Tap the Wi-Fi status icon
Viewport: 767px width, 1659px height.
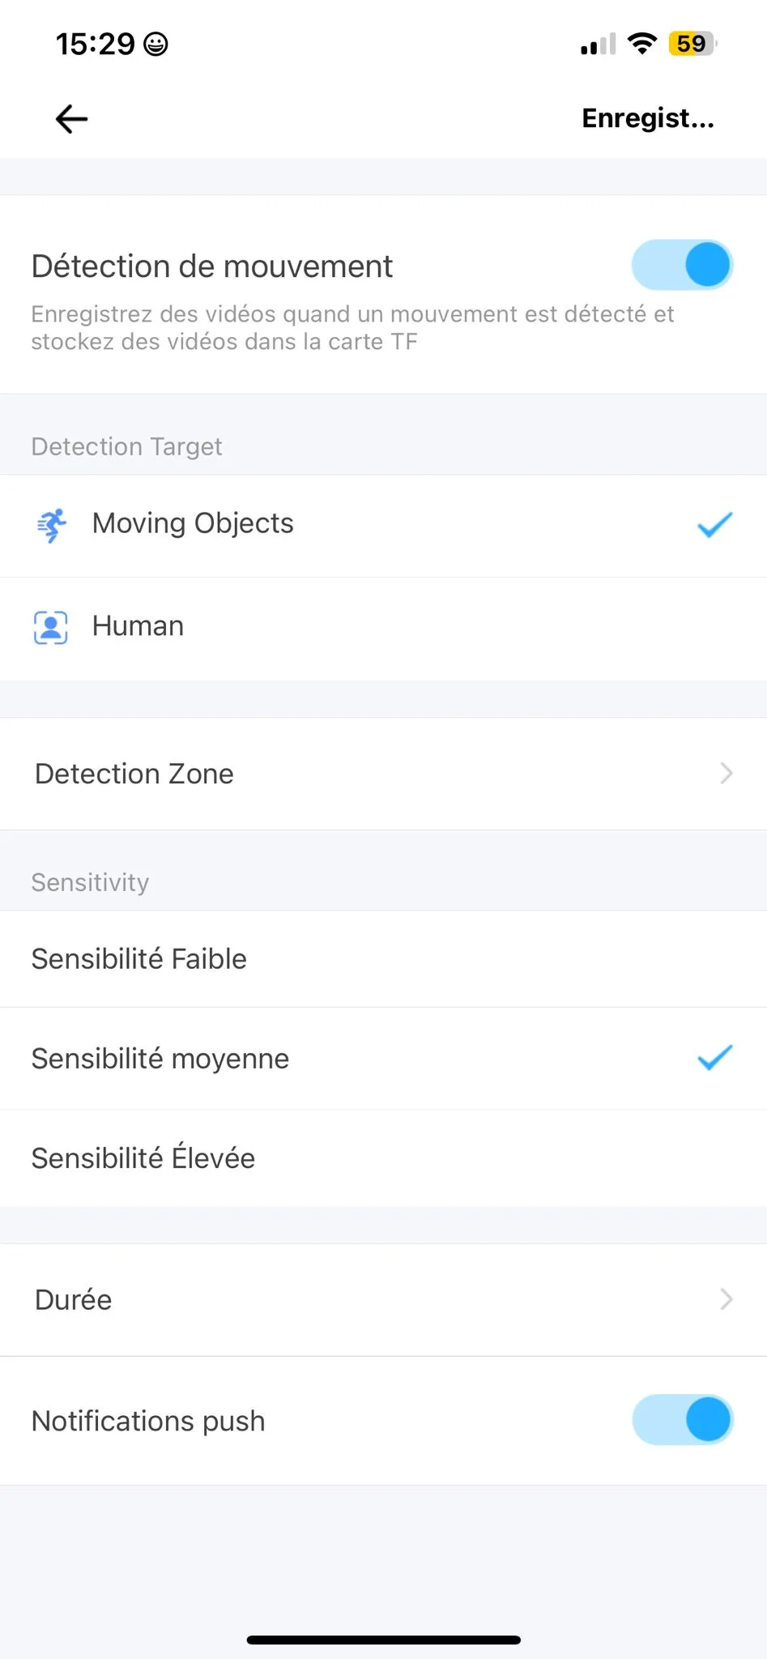[641, 44]
